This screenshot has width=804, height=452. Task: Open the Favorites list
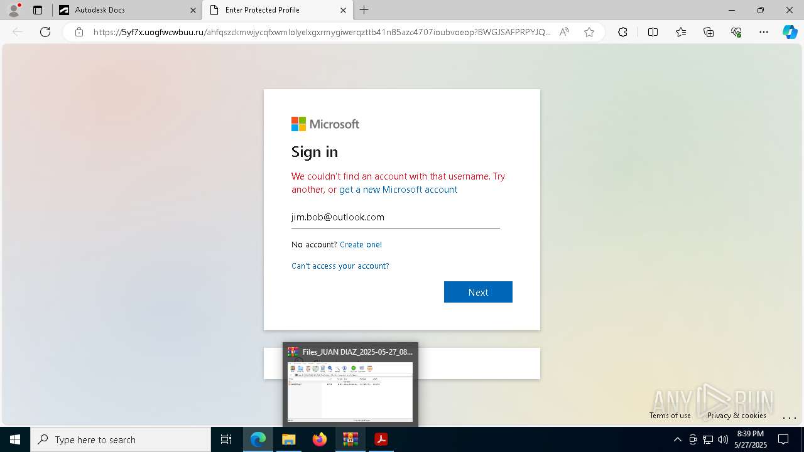(681, 32)
